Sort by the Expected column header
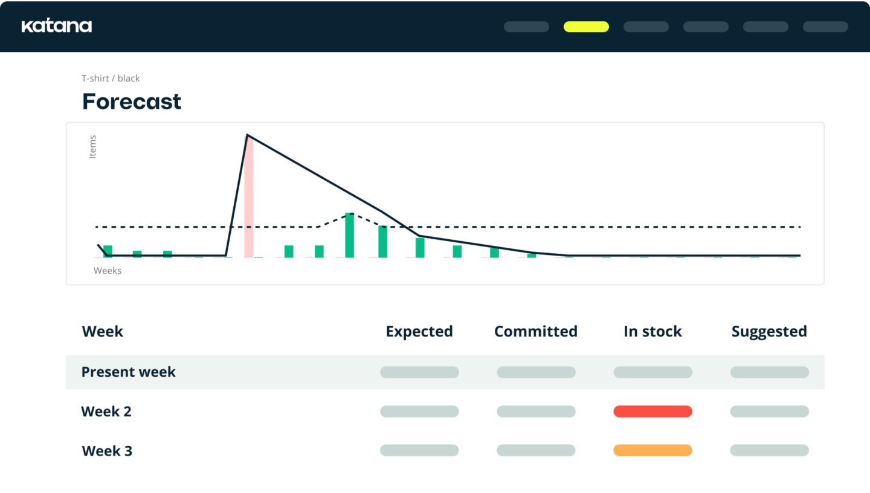The width and height of the screenshot is (870, 493). pos(419,331)
